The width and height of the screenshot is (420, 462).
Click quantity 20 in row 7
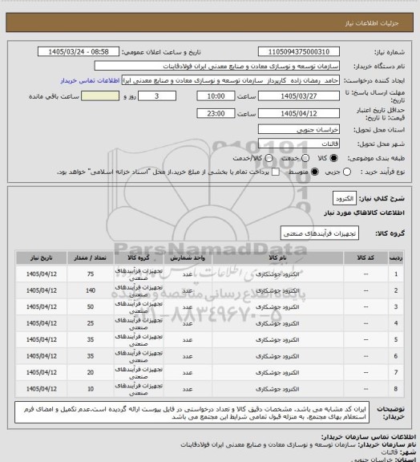90,373
